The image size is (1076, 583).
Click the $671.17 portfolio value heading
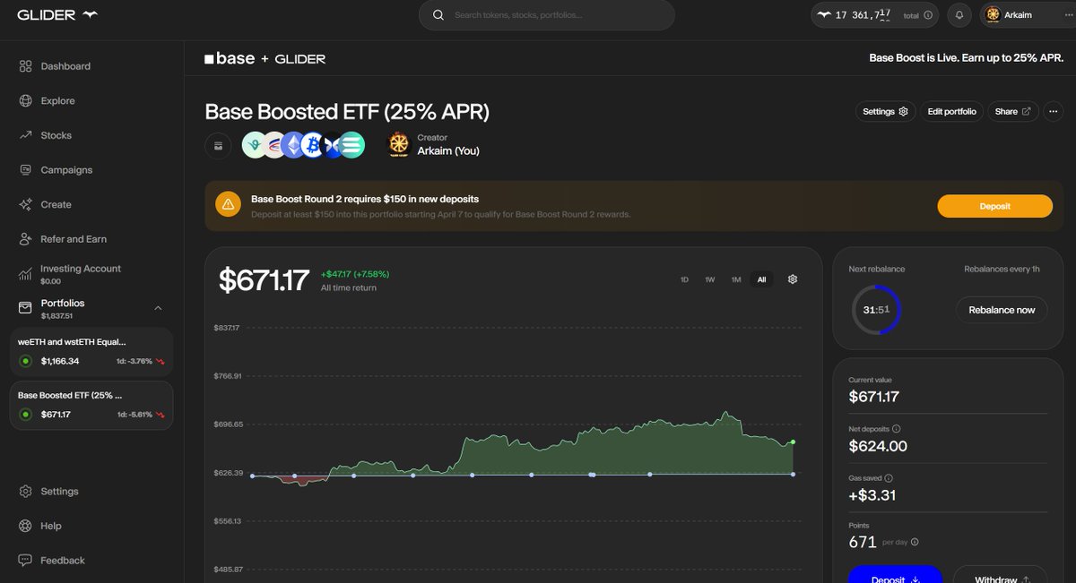[264, 280]
